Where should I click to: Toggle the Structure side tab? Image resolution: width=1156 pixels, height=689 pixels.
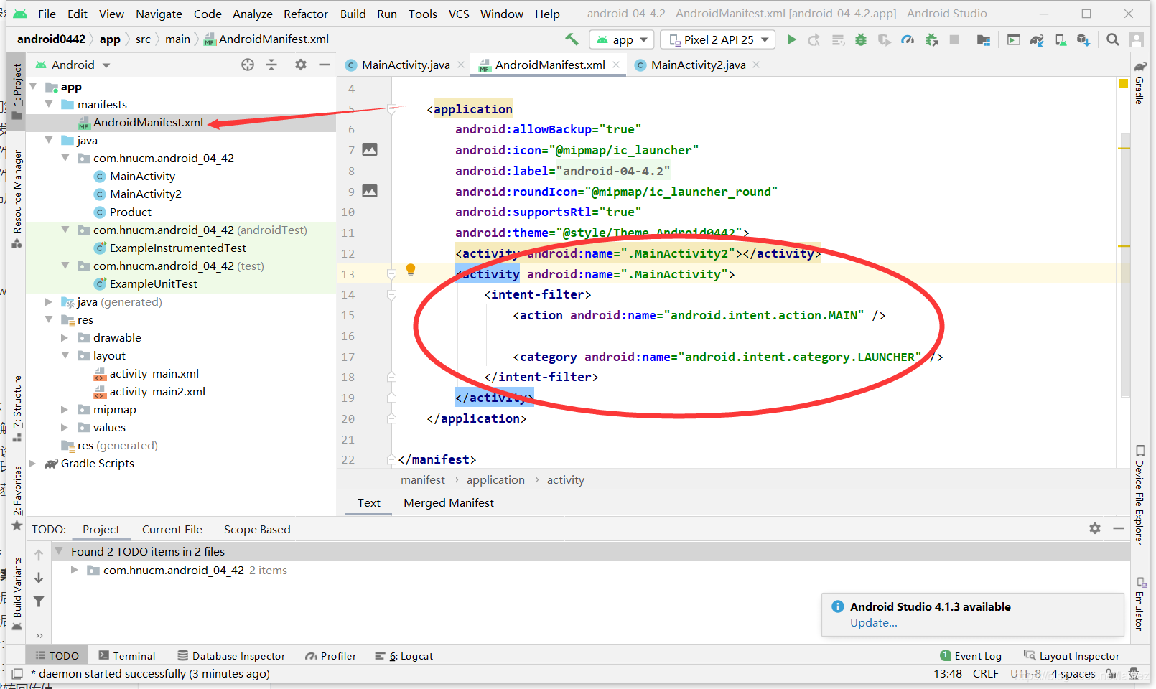tap(17, 408)
